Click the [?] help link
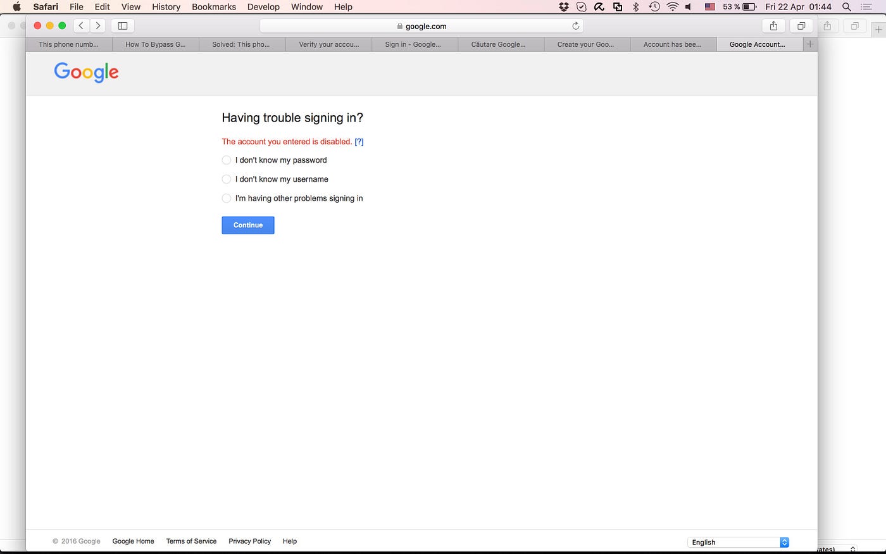Image resolution: width=886 pixels, height=554 pixels. click(359, 142)
